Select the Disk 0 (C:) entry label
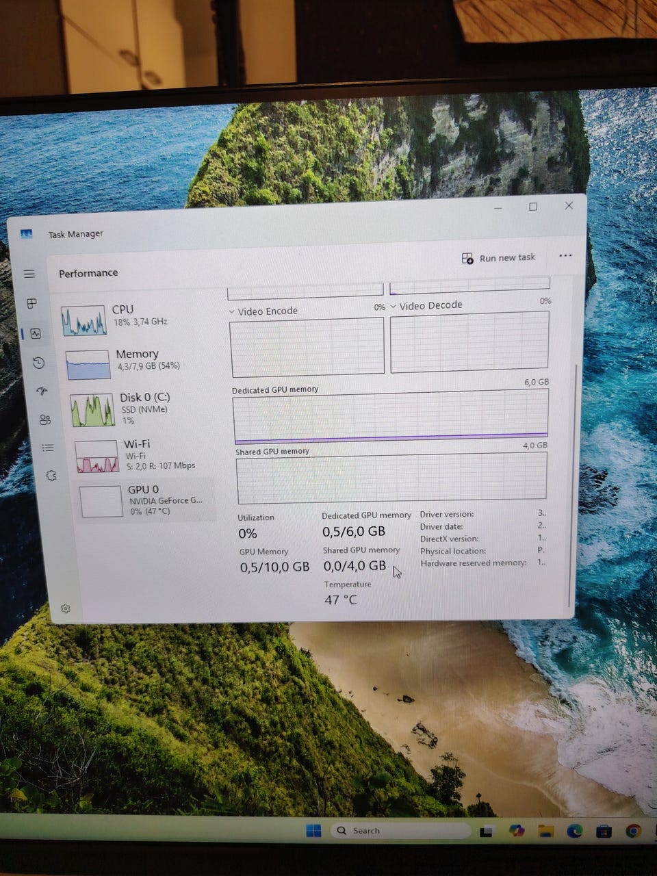The width and height of the screenshot is (657, 876). (x=144, y=398)
